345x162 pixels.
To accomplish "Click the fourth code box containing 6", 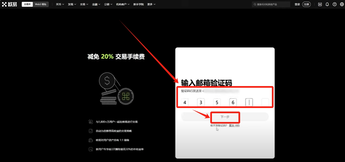I will [233, 103].
